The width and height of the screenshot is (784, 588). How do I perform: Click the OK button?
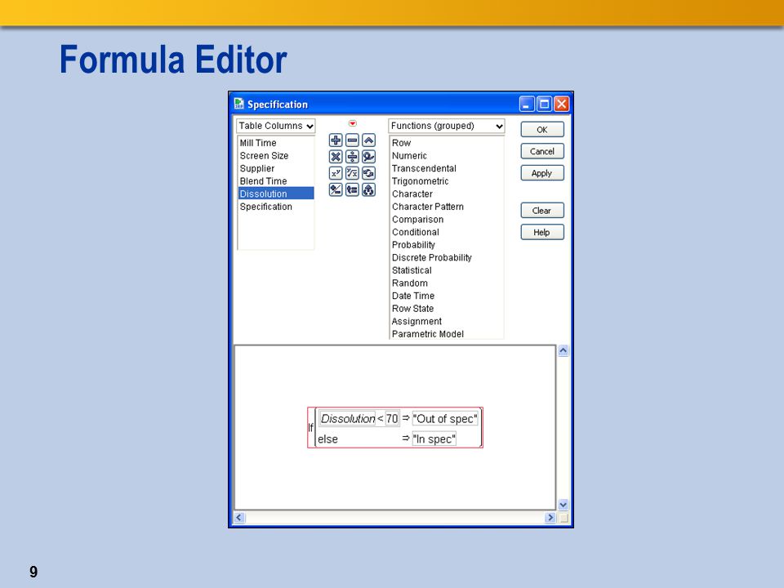pyautogui.click(x=542, y=130)
